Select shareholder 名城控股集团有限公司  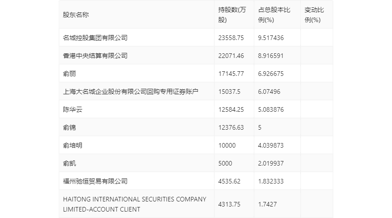click(x=95, y=38)
